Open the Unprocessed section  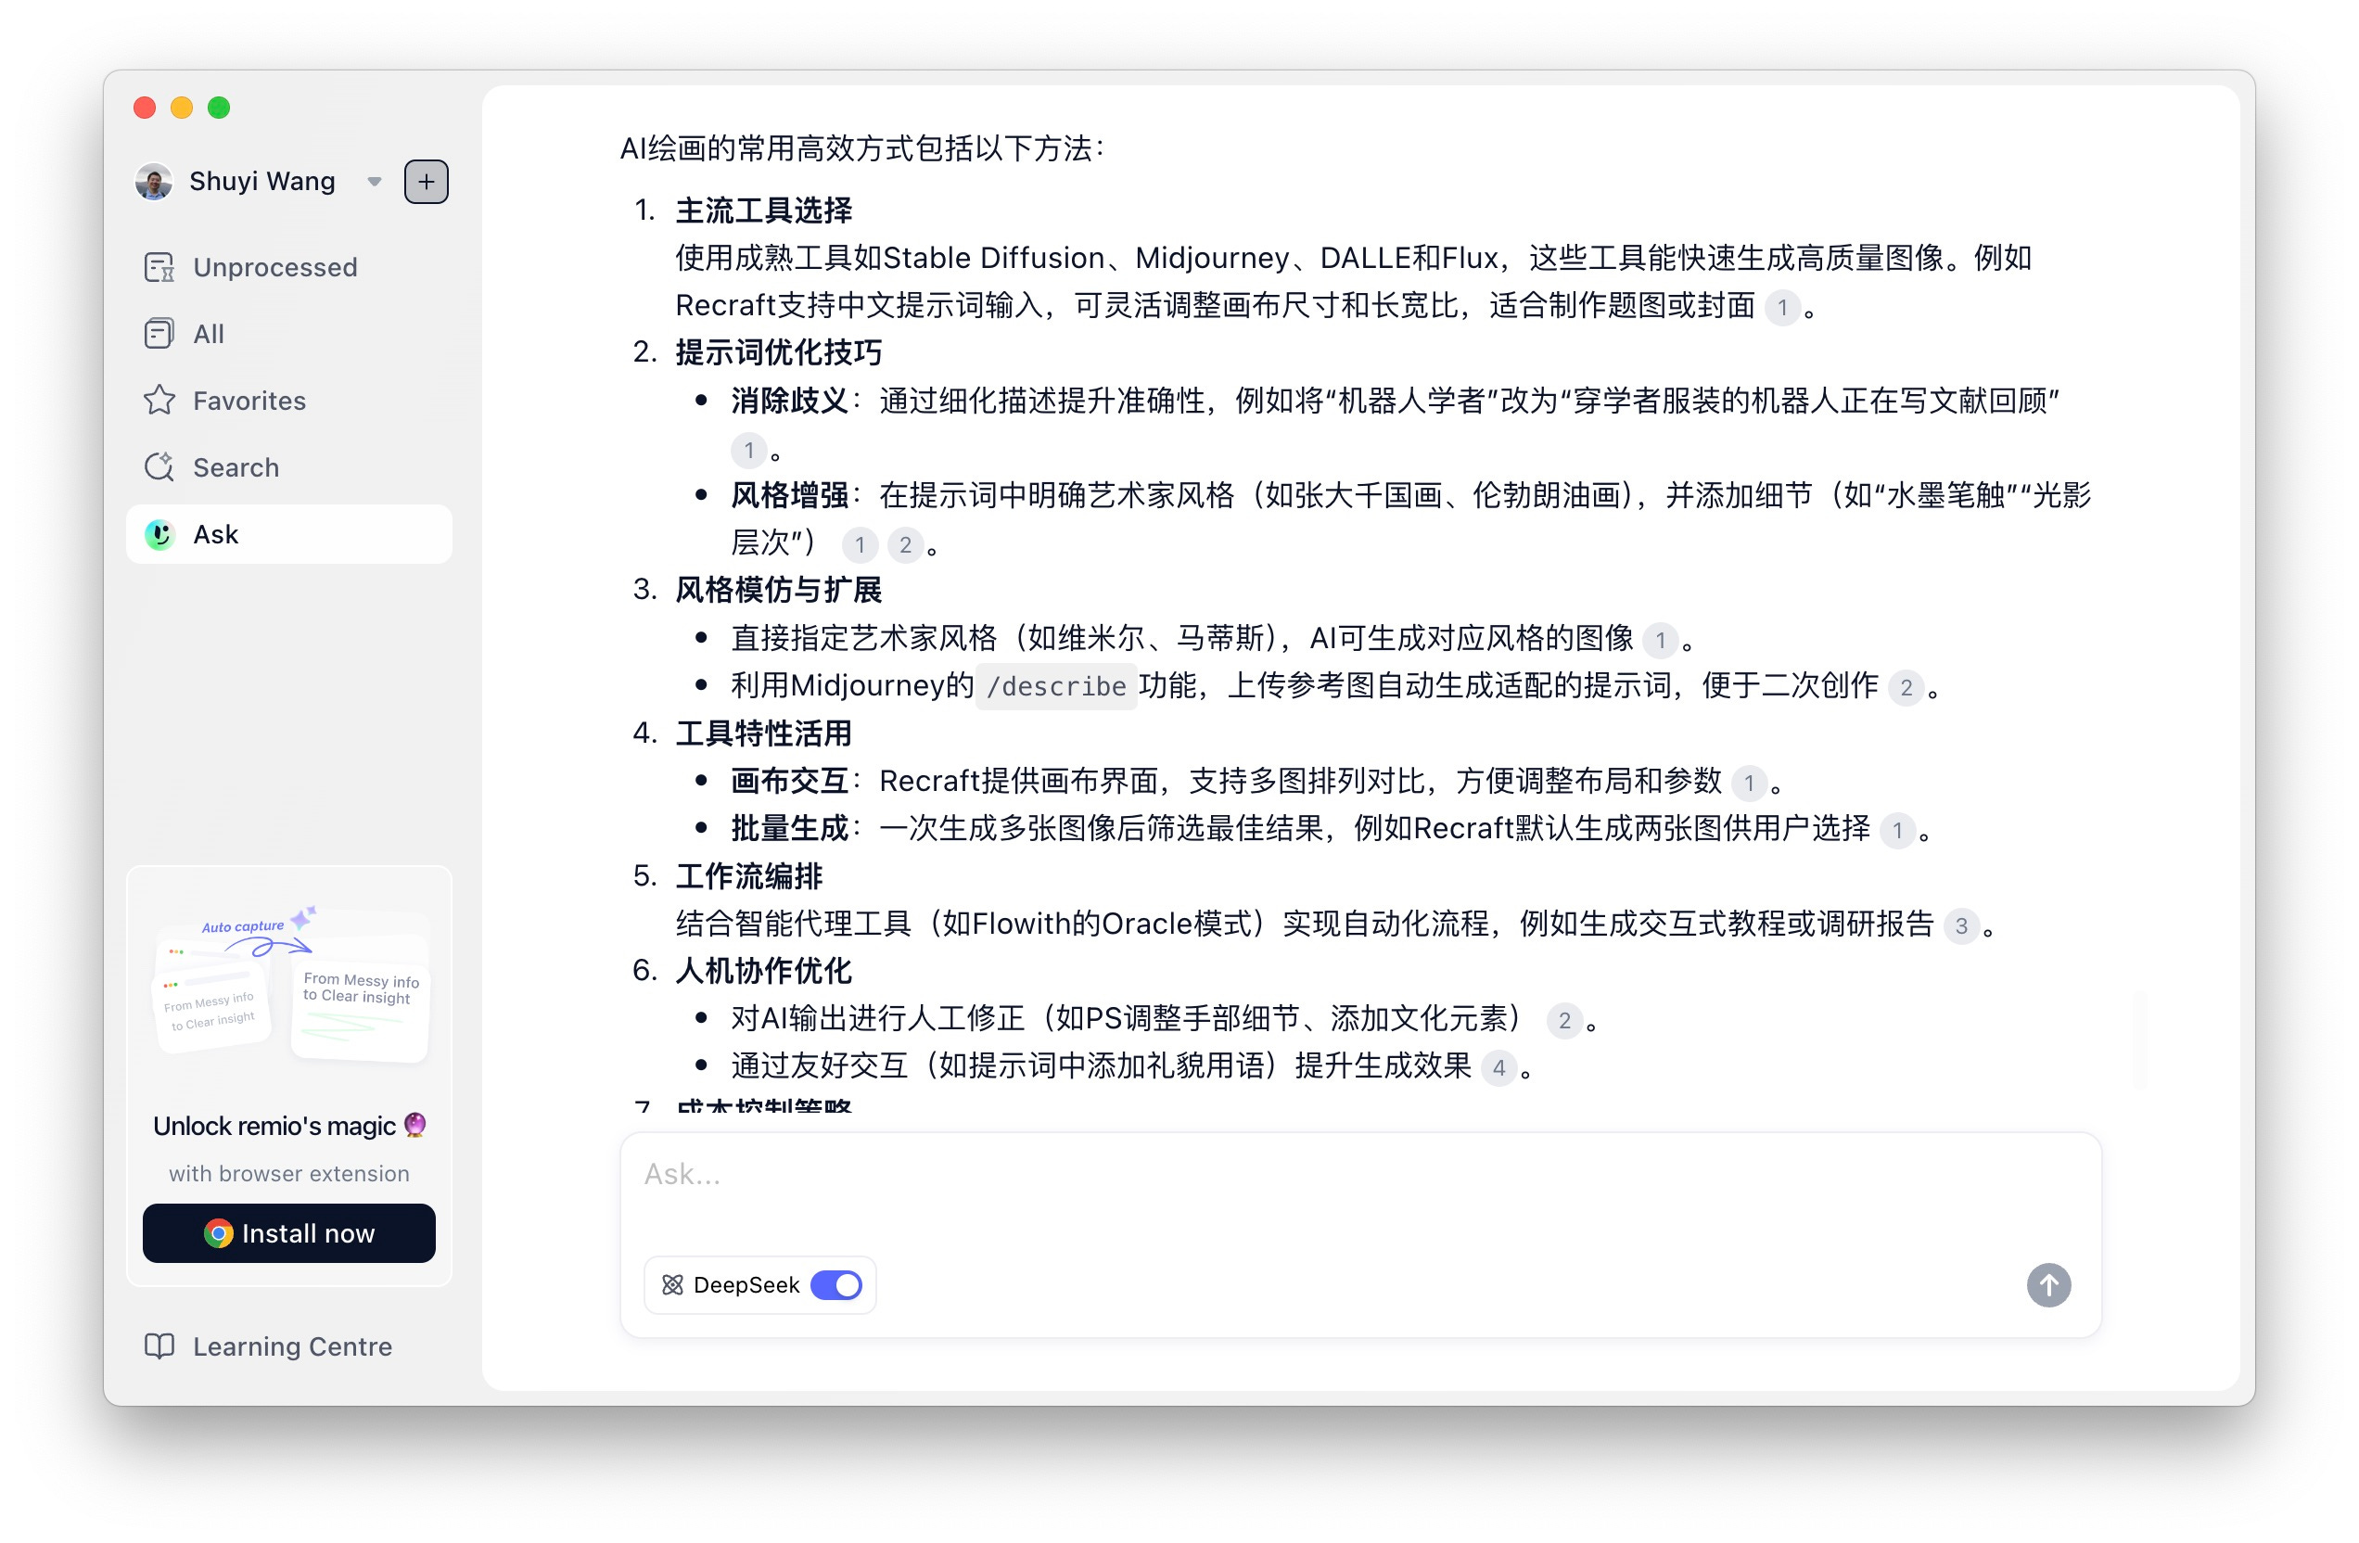pos(274,268)
